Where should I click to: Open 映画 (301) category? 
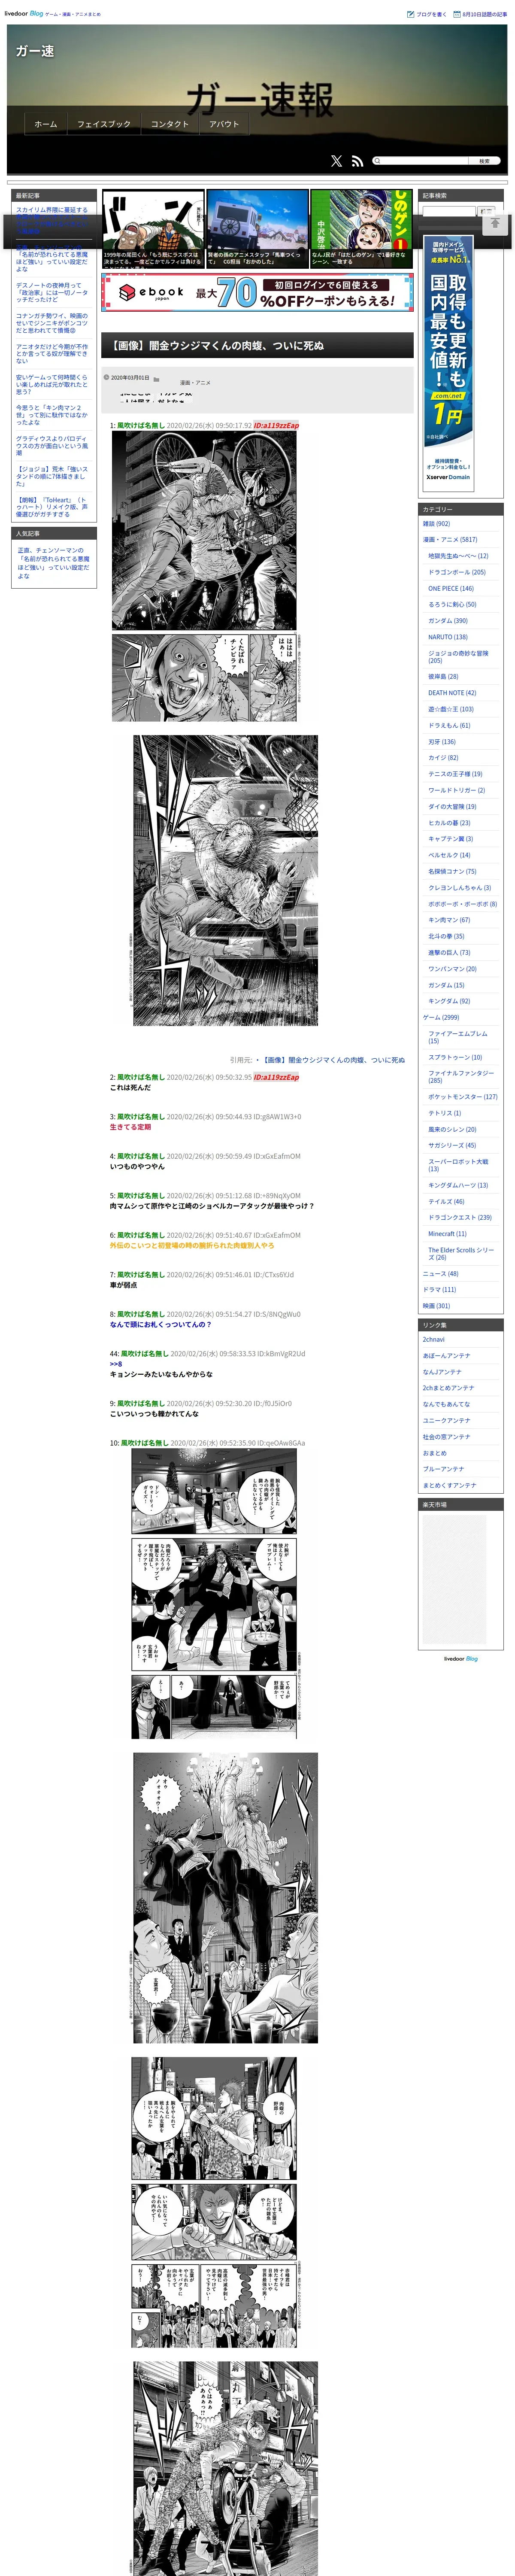(436, 1306)
